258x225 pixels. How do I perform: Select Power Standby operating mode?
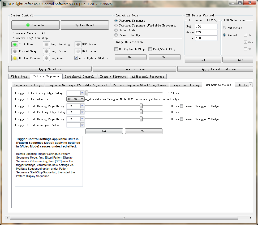point(116,35)
